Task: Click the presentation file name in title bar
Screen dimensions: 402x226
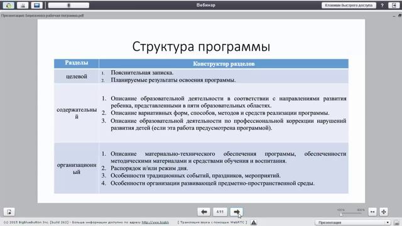Action: coord(43,16)
